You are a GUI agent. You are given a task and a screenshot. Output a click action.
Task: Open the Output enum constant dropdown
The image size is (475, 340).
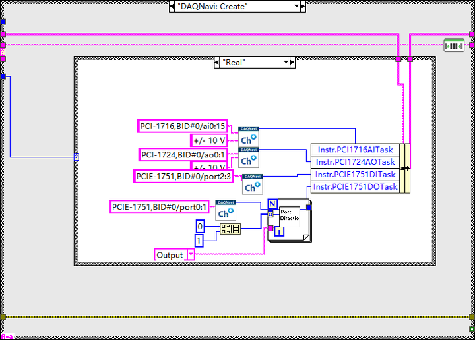191,255
